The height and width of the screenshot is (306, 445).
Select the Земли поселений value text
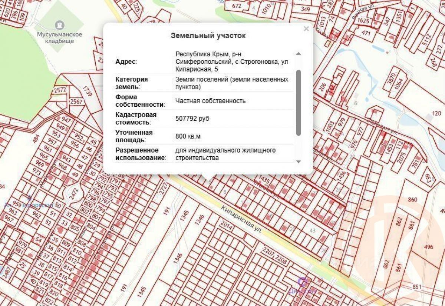232,83
